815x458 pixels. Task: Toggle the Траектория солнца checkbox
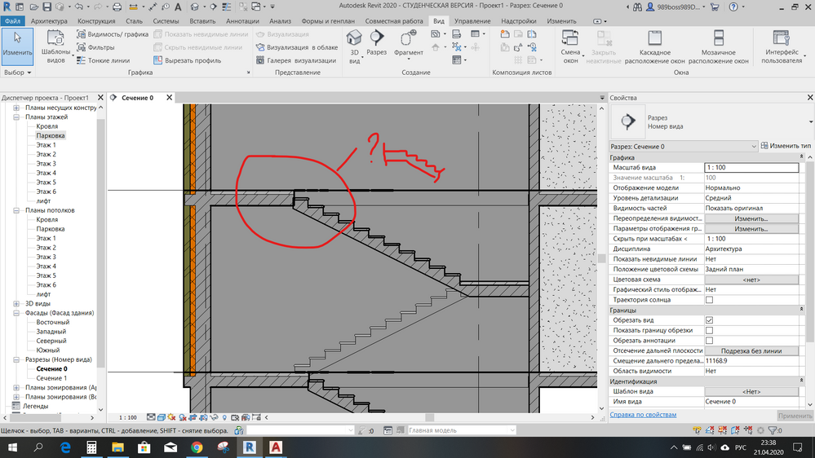click(709, 300)
